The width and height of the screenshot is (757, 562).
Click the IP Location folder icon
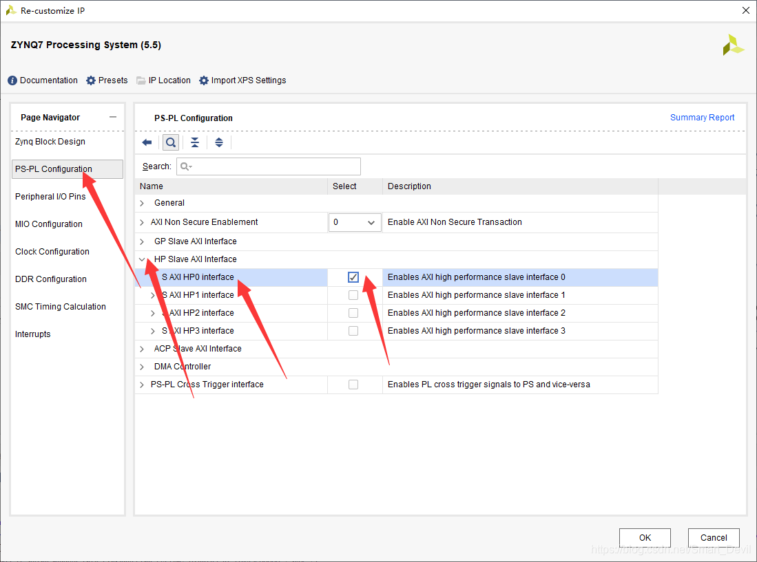click(141, 80)
